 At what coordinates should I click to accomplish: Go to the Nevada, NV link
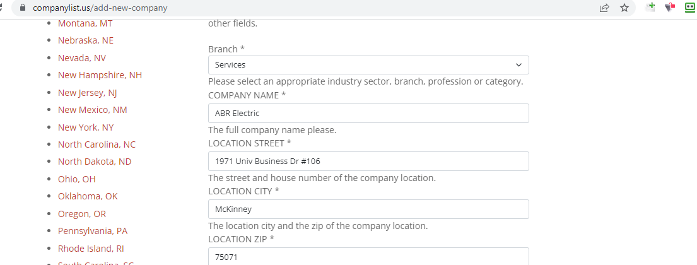(x=82, y=58)
